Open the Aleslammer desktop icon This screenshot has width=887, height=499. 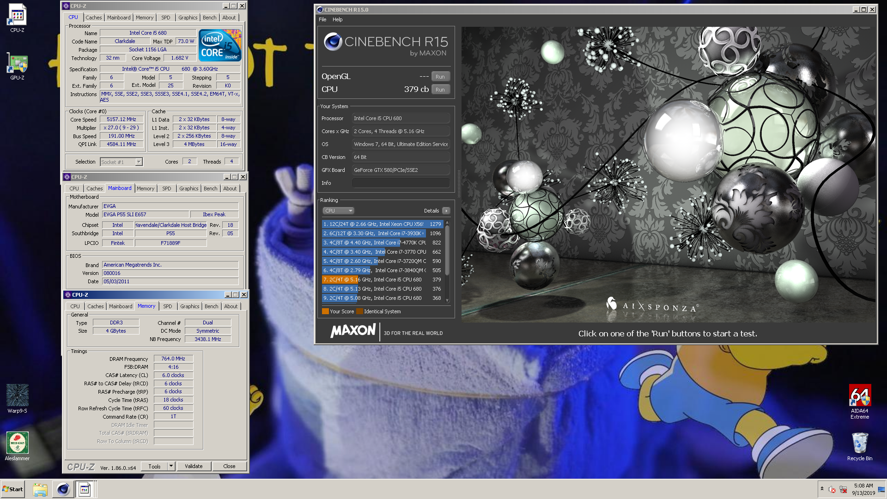(x=17, y=446)
